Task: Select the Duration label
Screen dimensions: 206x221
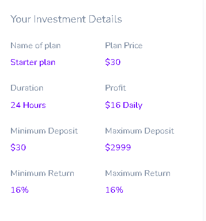Action: [27, 88]
